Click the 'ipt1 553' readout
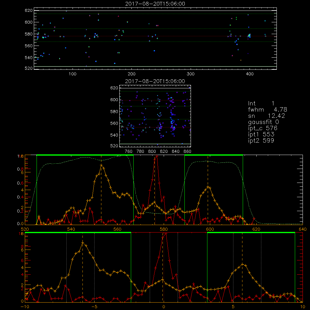The image size is (310, 310). [x=261, y=135]
